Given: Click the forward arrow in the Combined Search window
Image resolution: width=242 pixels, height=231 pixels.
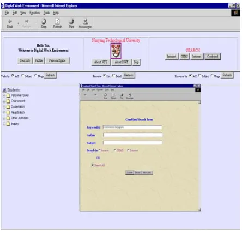Looking at the screenshot, I should coord(95,95).
